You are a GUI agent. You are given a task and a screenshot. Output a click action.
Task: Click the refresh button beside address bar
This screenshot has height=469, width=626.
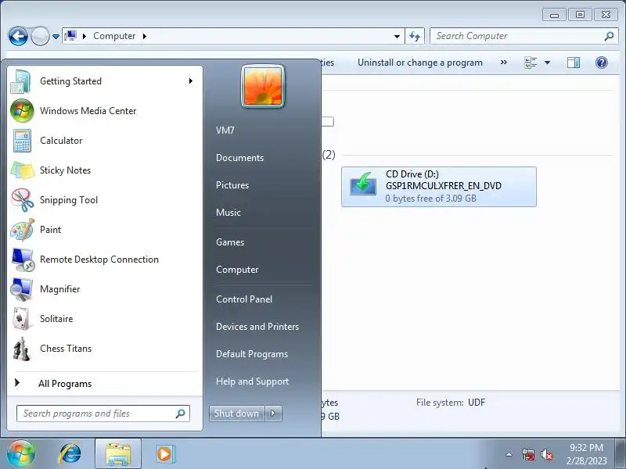pyautogui.click(x=415, y=36)
